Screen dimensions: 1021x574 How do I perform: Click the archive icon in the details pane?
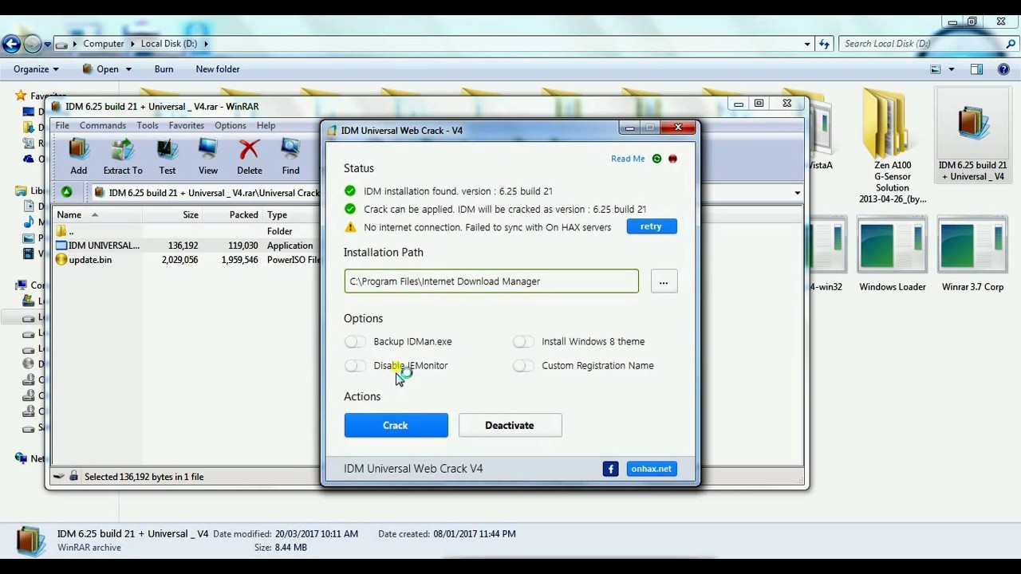pos(30,540)
